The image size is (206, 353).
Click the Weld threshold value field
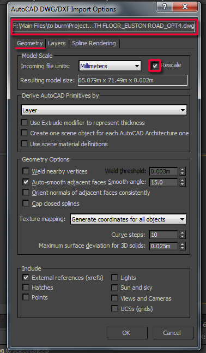(163, 171)
